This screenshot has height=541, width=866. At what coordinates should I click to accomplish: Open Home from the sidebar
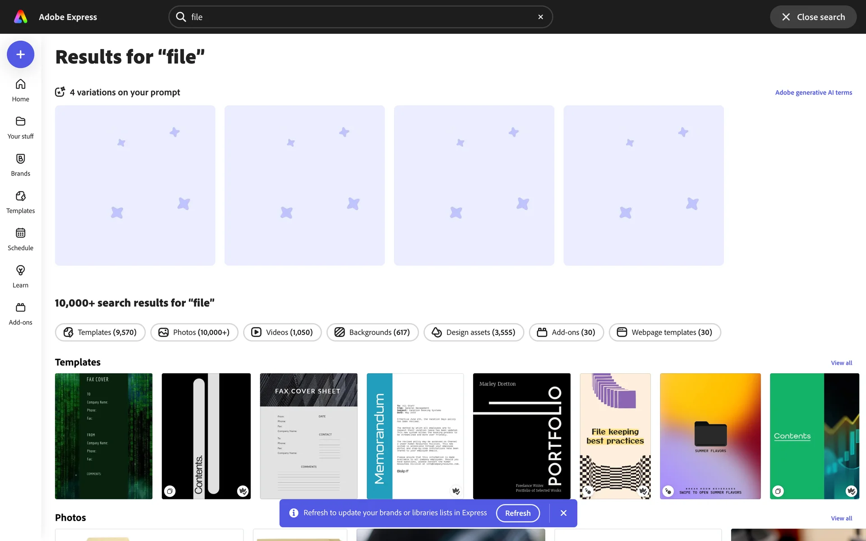coord(20,90)
